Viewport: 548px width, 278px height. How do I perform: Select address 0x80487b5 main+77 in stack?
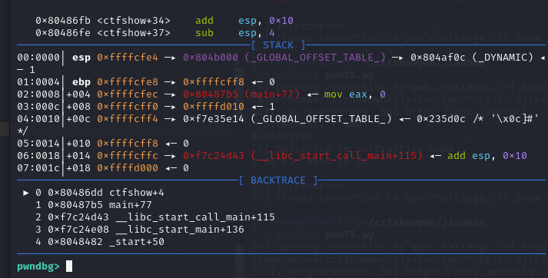click(x=241, y=94)
